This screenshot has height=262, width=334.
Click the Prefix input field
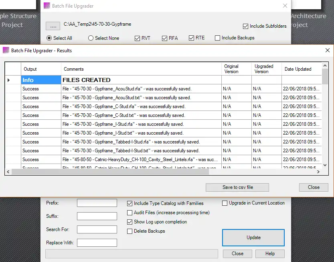96,203
